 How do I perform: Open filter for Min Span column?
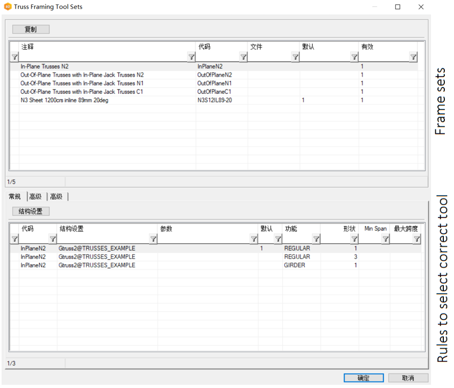385,239
